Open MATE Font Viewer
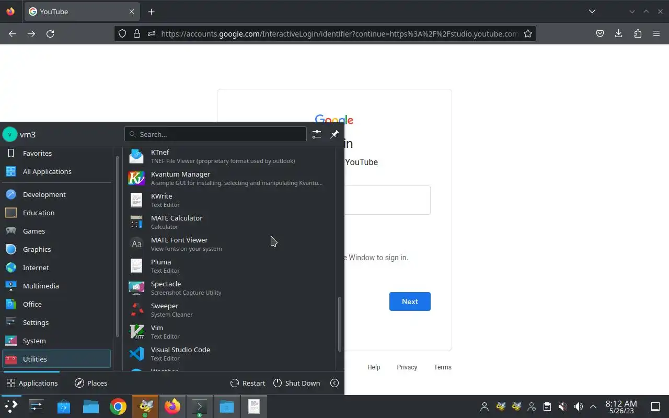The image size is (669, 418). click(229, 243)
